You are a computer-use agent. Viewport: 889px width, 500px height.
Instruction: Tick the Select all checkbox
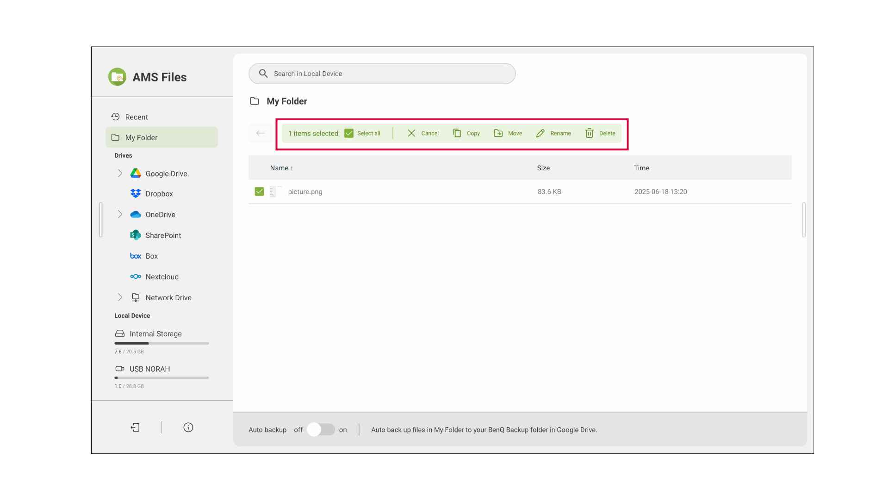[x=349, y=133]
